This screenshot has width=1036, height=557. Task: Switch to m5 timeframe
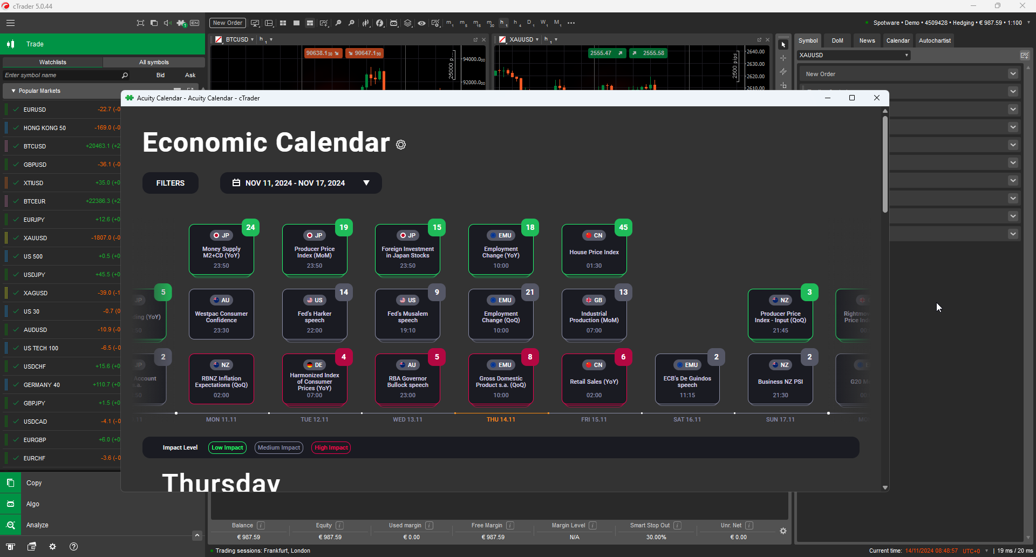[463, 23]
